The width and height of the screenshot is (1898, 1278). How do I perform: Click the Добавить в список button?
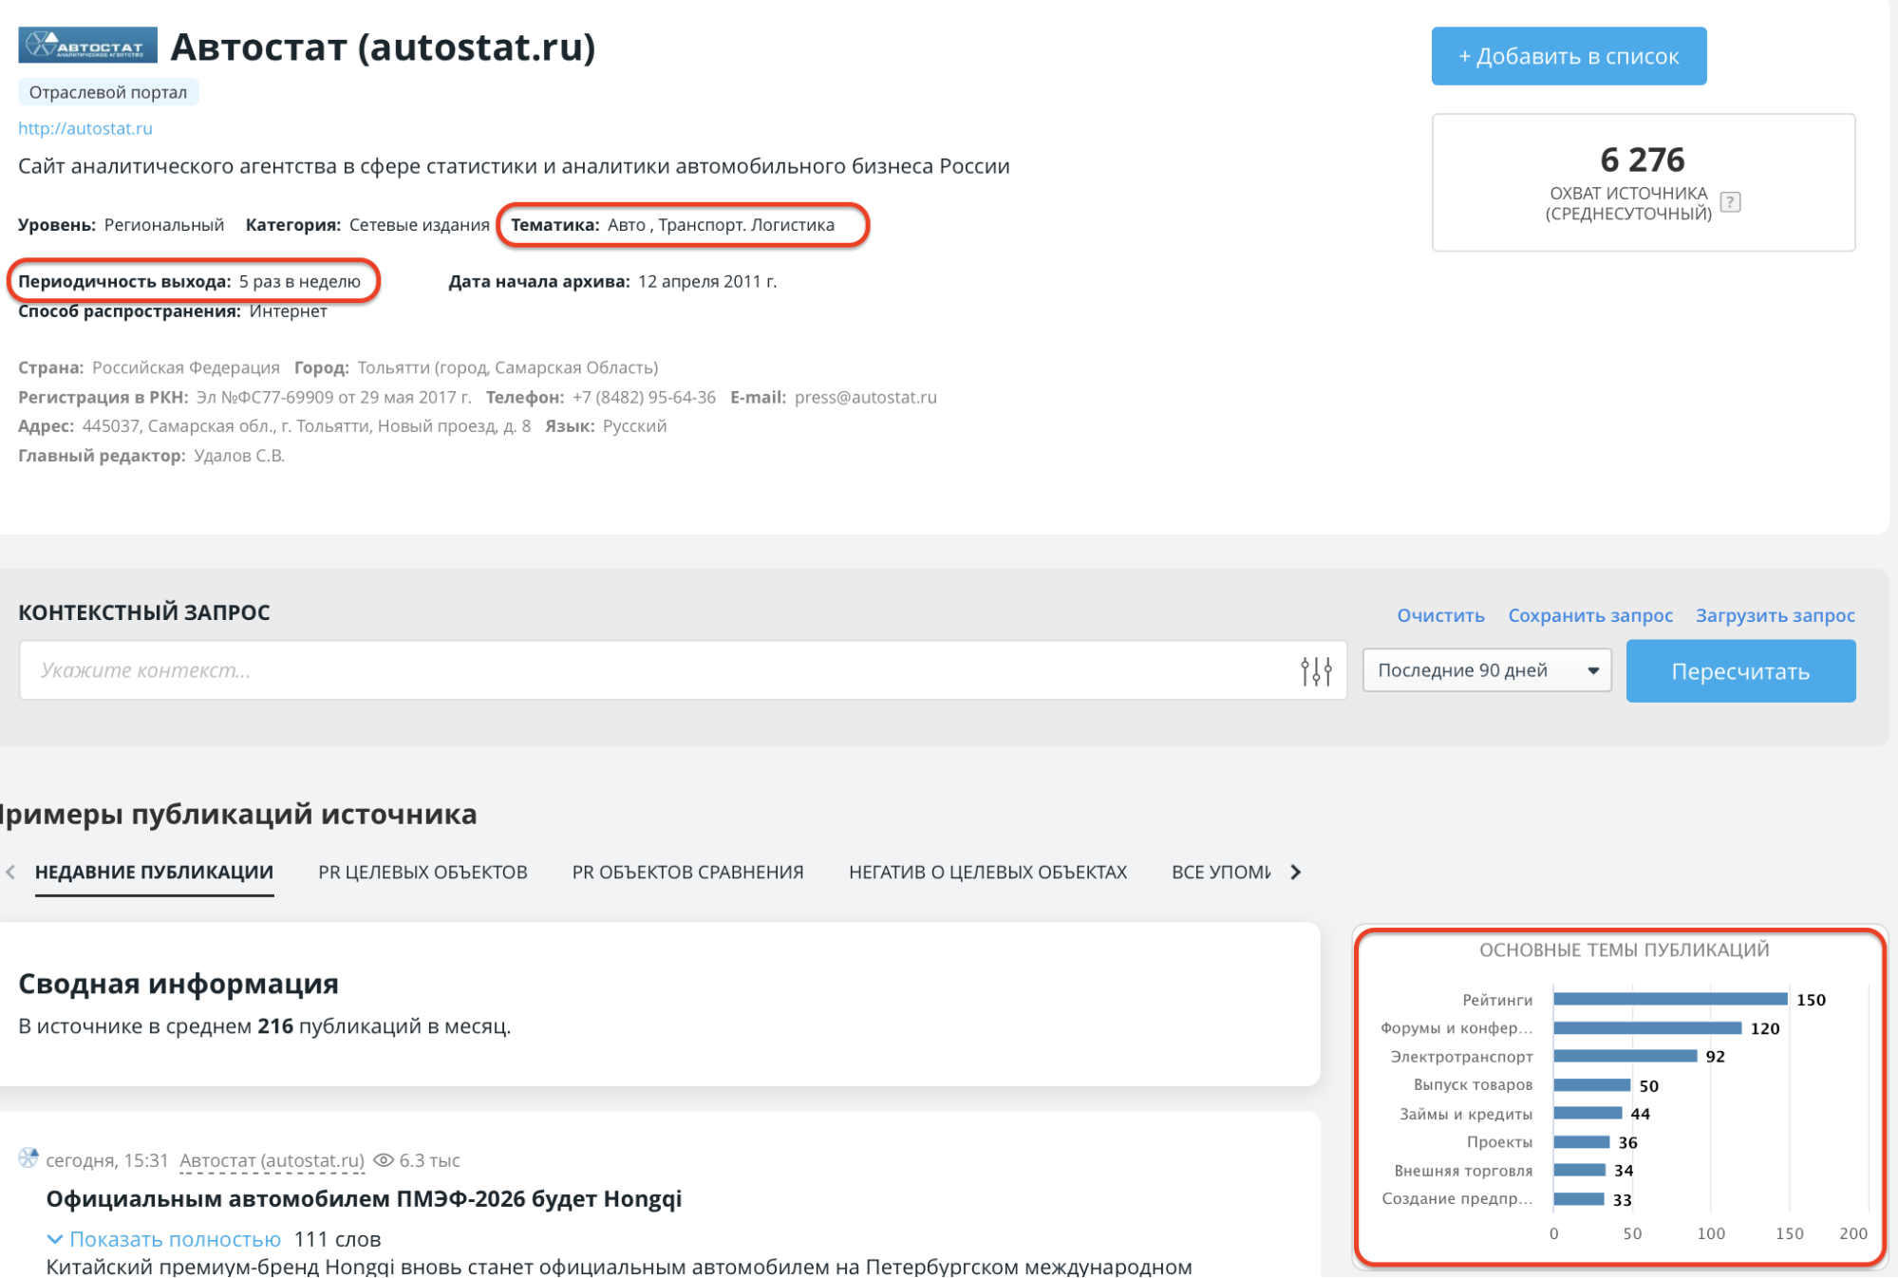click(x=1569, y=56)
